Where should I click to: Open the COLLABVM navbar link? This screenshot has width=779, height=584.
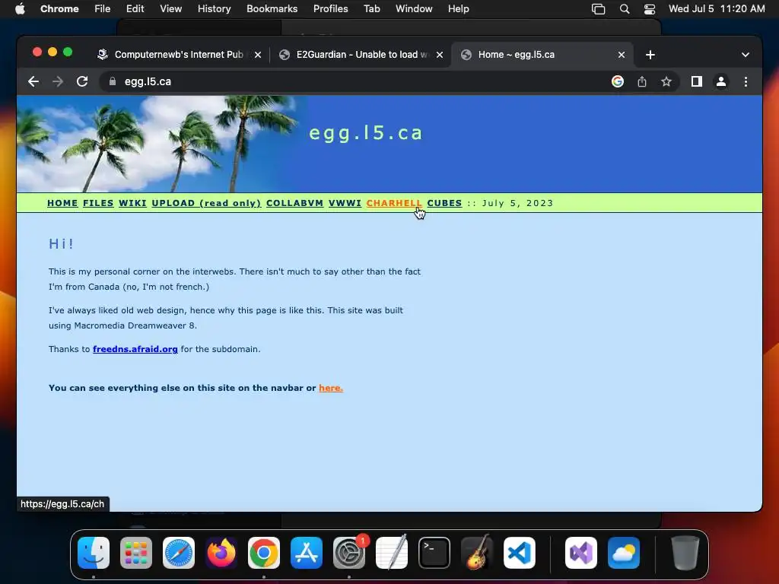(294, 203)
